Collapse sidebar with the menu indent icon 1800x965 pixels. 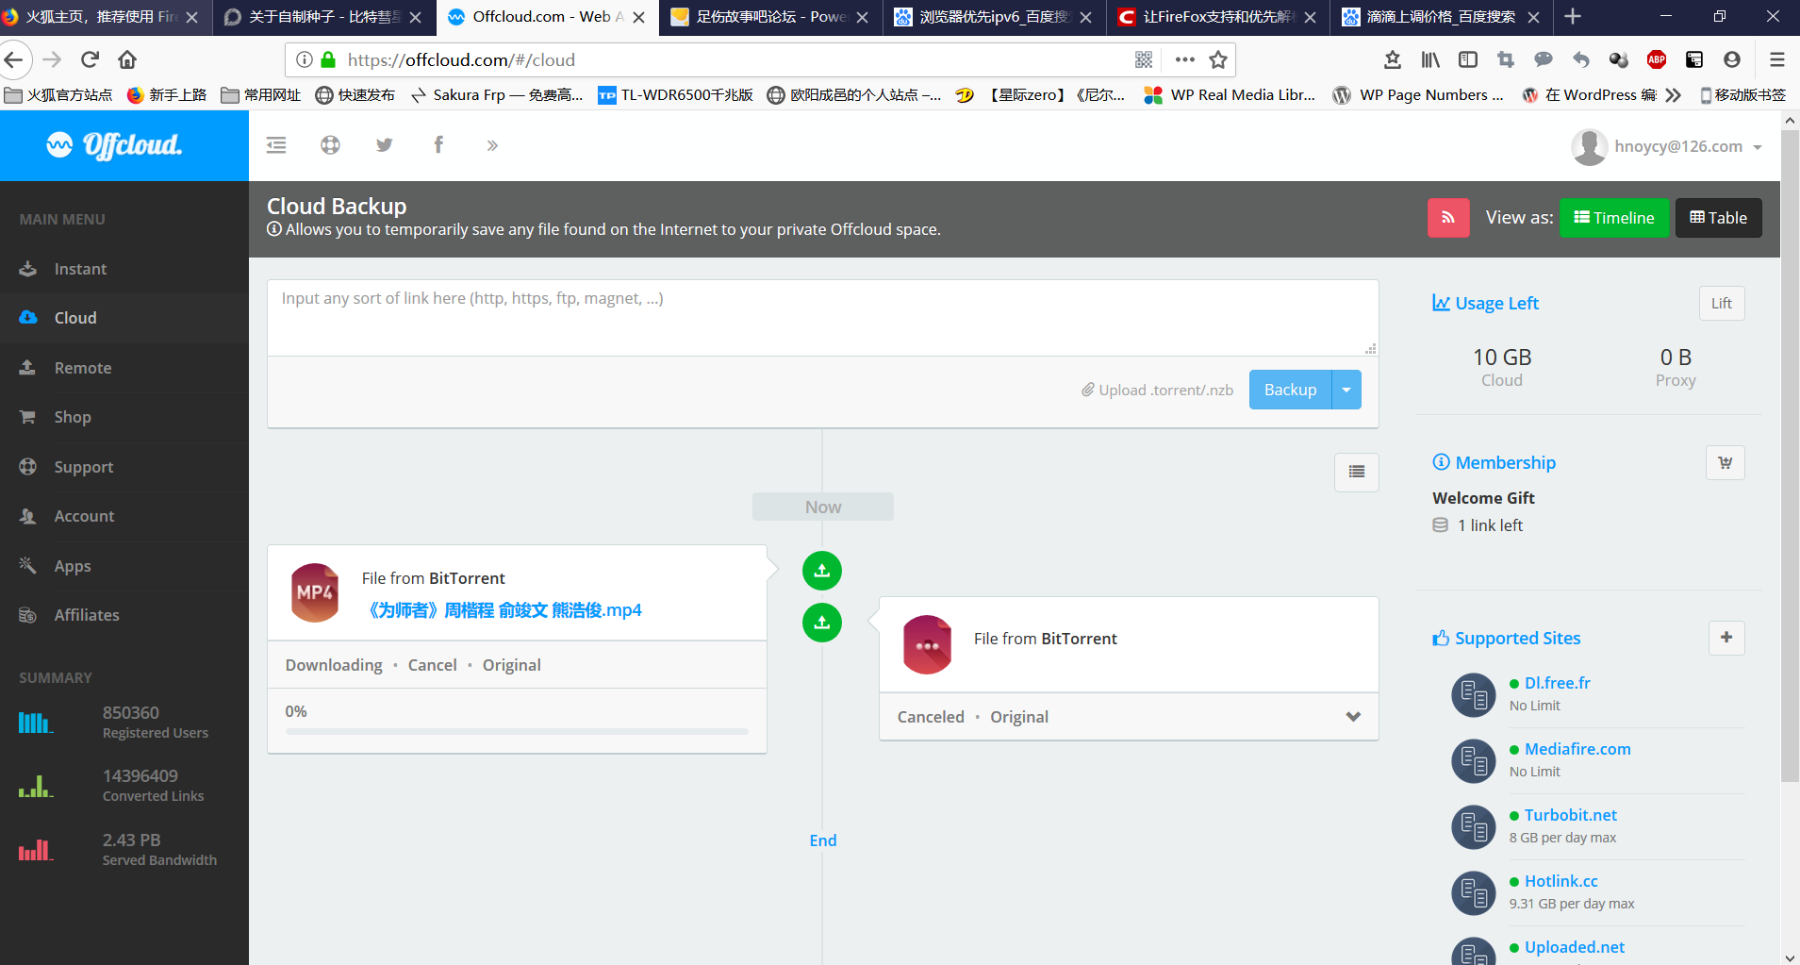(276, 145)
